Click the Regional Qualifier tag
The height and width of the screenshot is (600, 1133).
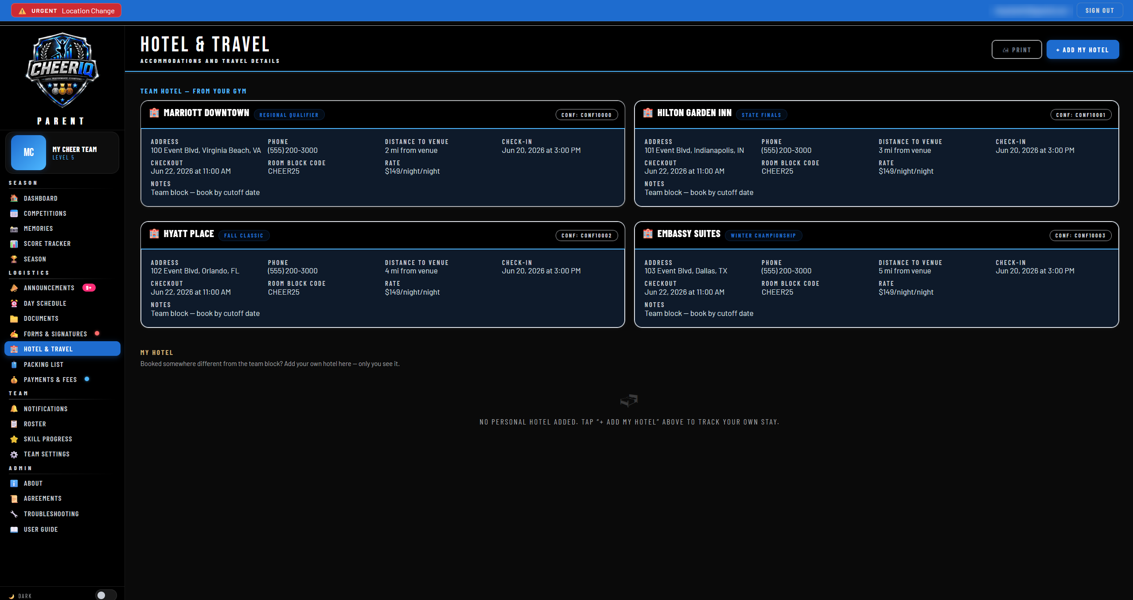click(289, 115)
